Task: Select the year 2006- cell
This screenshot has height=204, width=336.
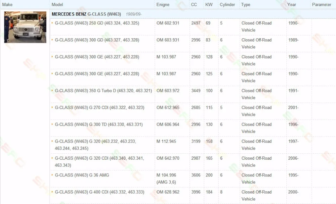Action: (x=293, y=158)
